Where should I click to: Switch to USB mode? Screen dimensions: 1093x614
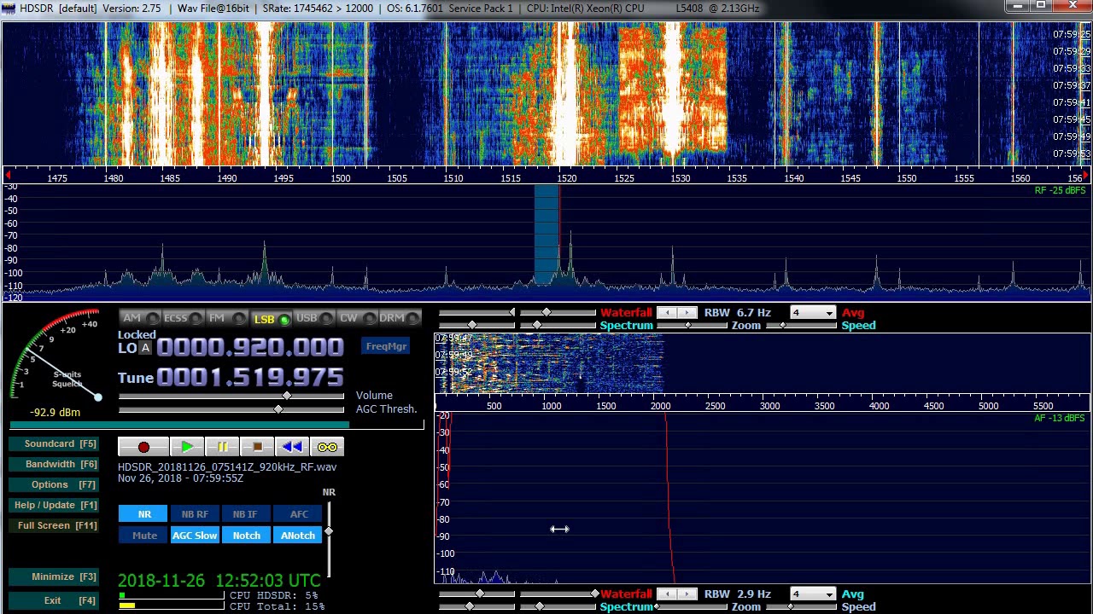314,318
